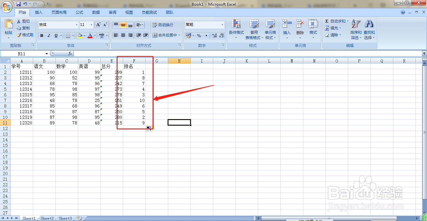Switch to 视图 ribbon tab

tap(129, 13)
